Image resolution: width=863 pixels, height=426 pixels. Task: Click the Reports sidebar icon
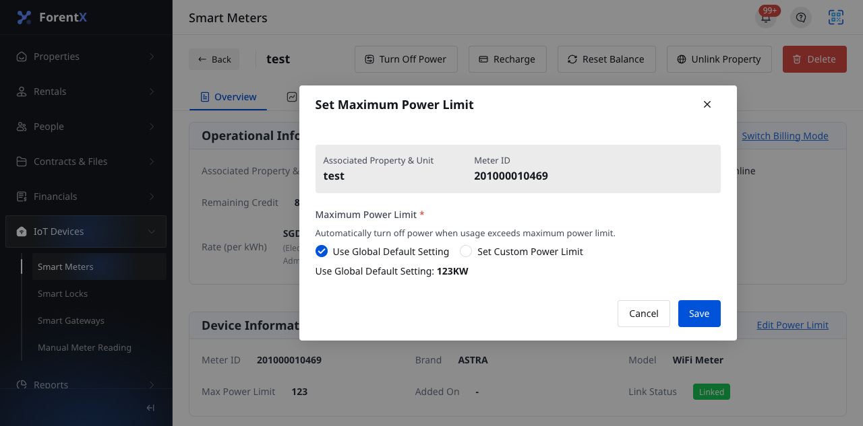point(22,385)
